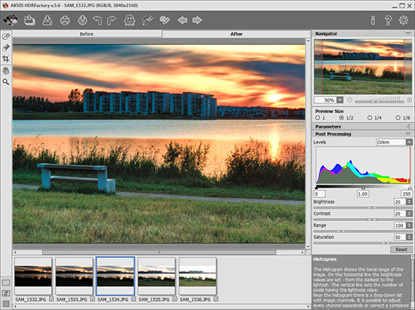Viewport: 415px width, 310px height.
Task: Select the SAM_1532.JPG thumbnail
Action: [33, 276]
